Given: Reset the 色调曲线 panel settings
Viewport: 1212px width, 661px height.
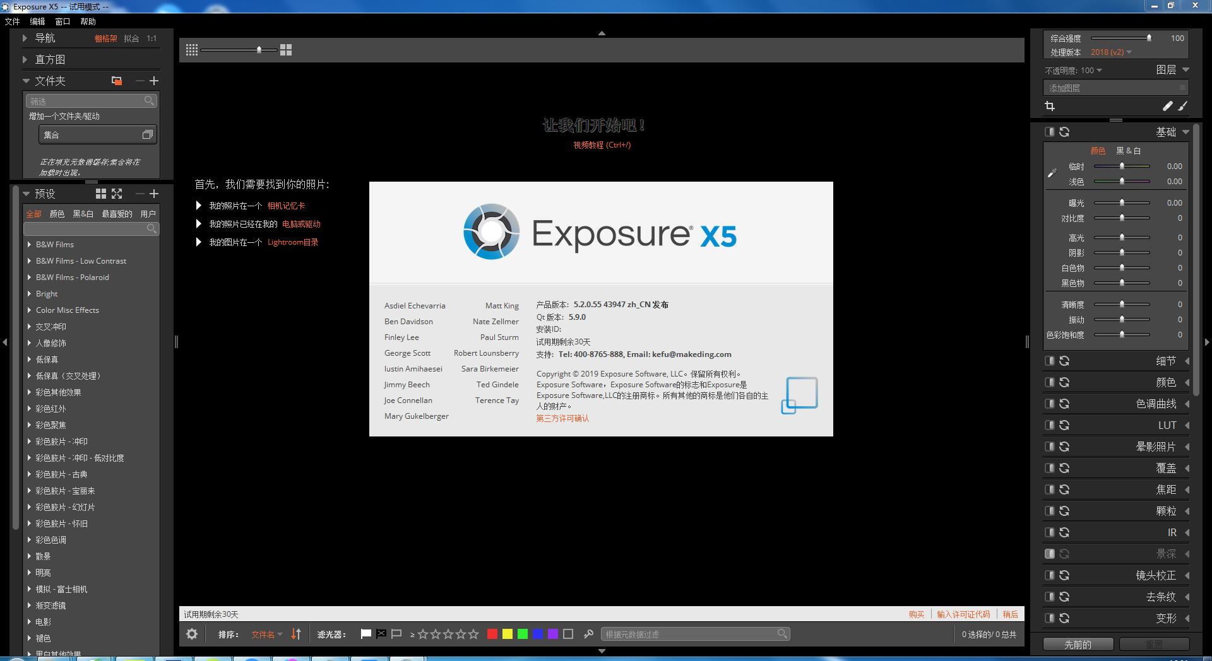Looking at the screenshot, I should tap(1064, 404).
